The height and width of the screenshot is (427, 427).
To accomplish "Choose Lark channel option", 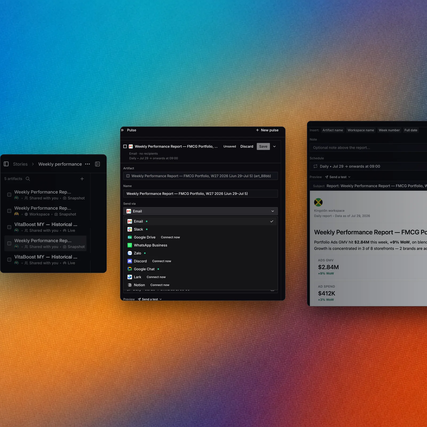I will point(200,277).
